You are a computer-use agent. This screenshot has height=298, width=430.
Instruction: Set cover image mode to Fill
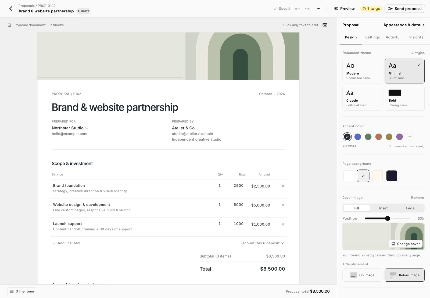click(x=357, y=208)
